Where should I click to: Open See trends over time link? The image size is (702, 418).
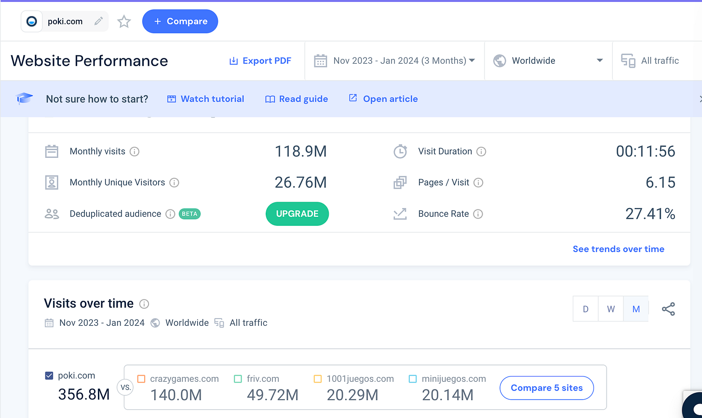point(619,249)
